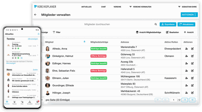Tap the Archiv link in News
Viewport: 202px width, 112px height.
35,70
